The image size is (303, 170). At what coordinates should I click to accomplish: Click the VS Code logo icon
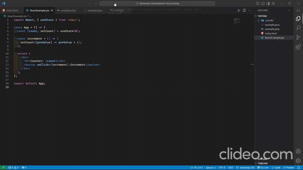click(4, 4)
